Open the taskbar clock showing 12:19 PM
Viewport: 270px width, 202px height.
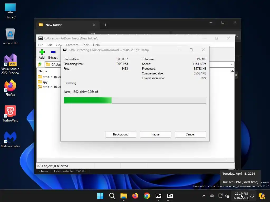[x=241, y=196]
